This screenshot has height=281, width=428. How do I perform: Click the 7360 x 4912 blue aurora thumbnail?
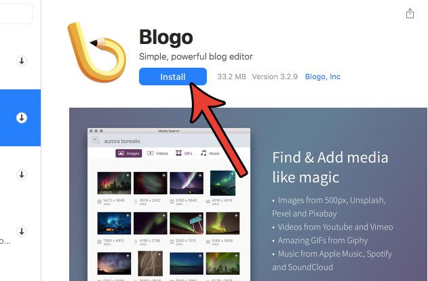click(x=114, y=223)
